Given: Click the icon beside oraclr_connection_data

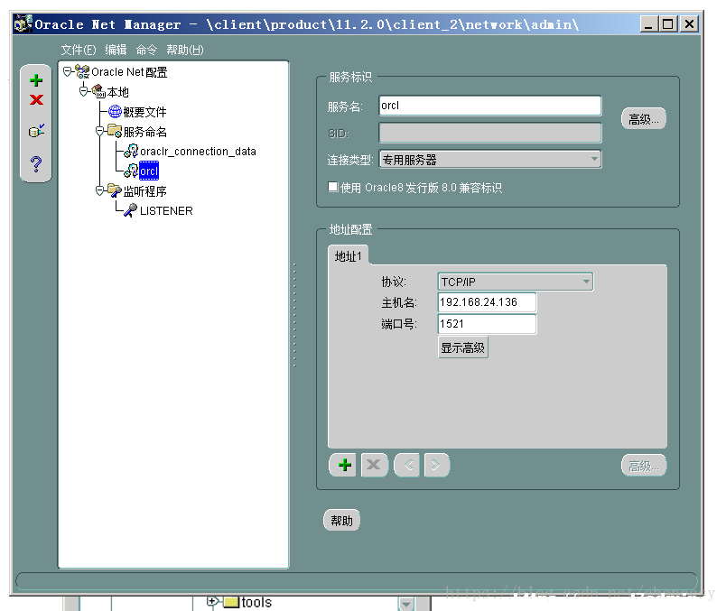Looking at the screenshot, I should point(131,151).
